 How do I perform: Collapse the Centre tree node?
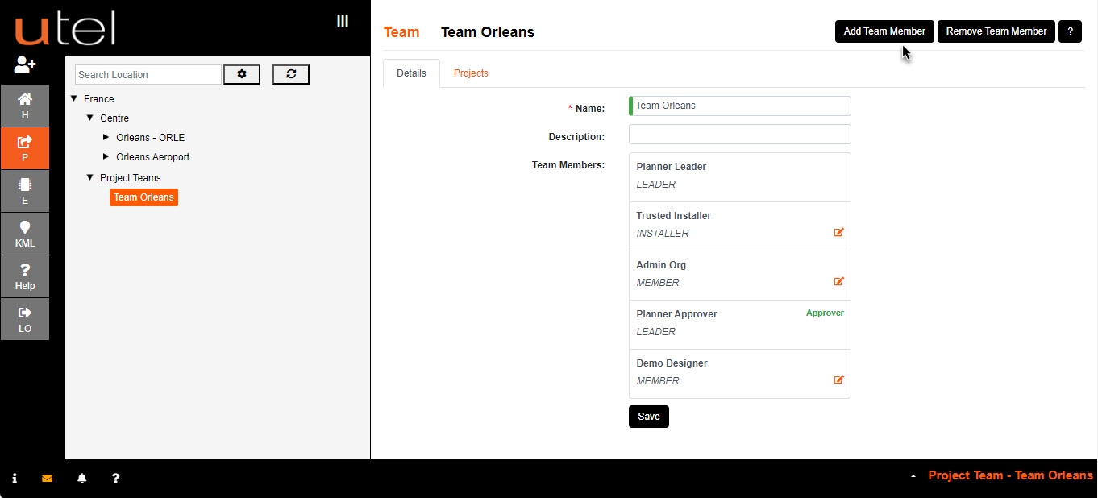point(90,118)
